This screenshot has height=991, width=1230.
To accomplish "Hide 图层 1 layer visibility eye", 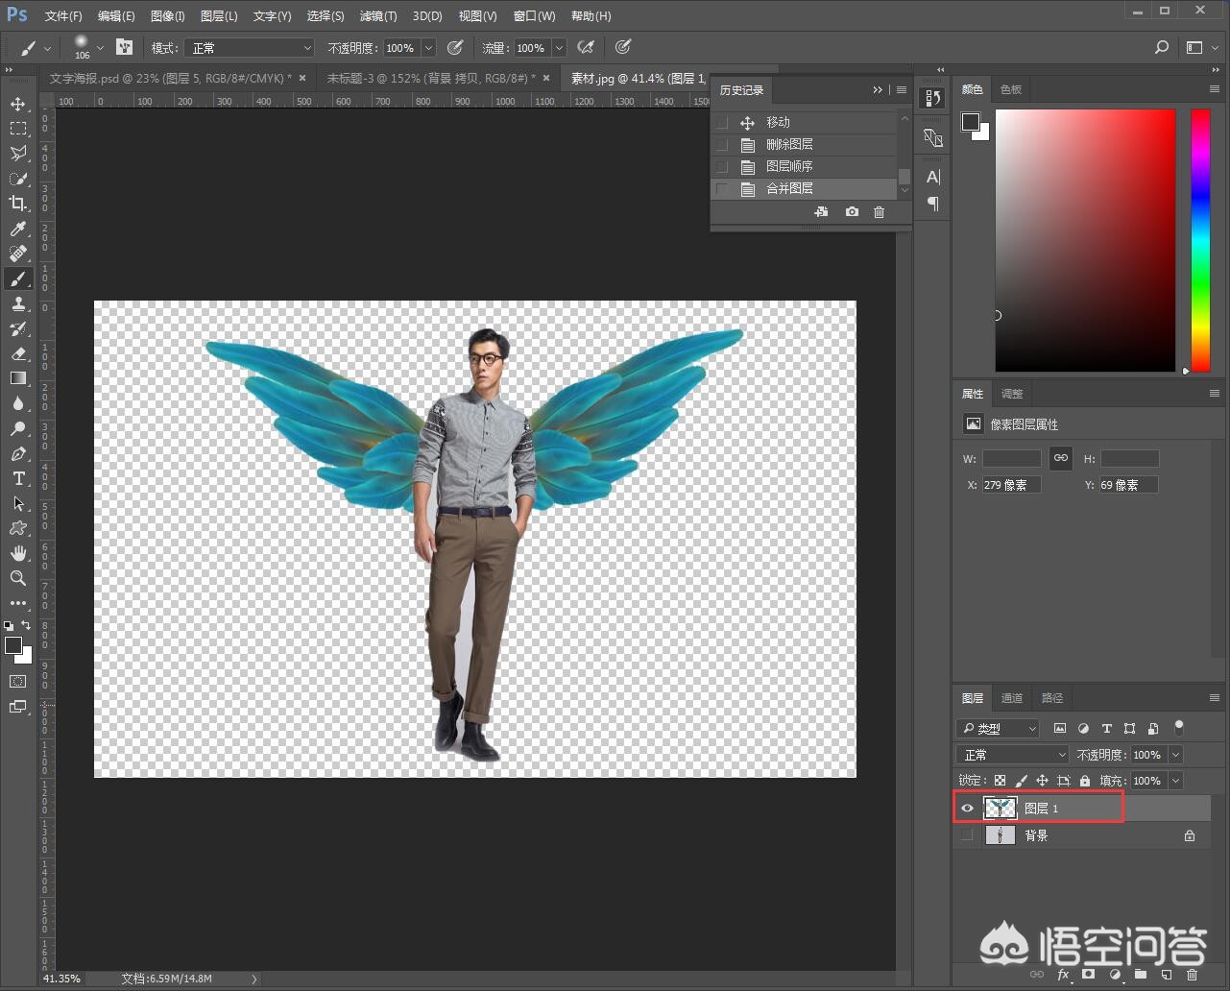I will [967, 809].
